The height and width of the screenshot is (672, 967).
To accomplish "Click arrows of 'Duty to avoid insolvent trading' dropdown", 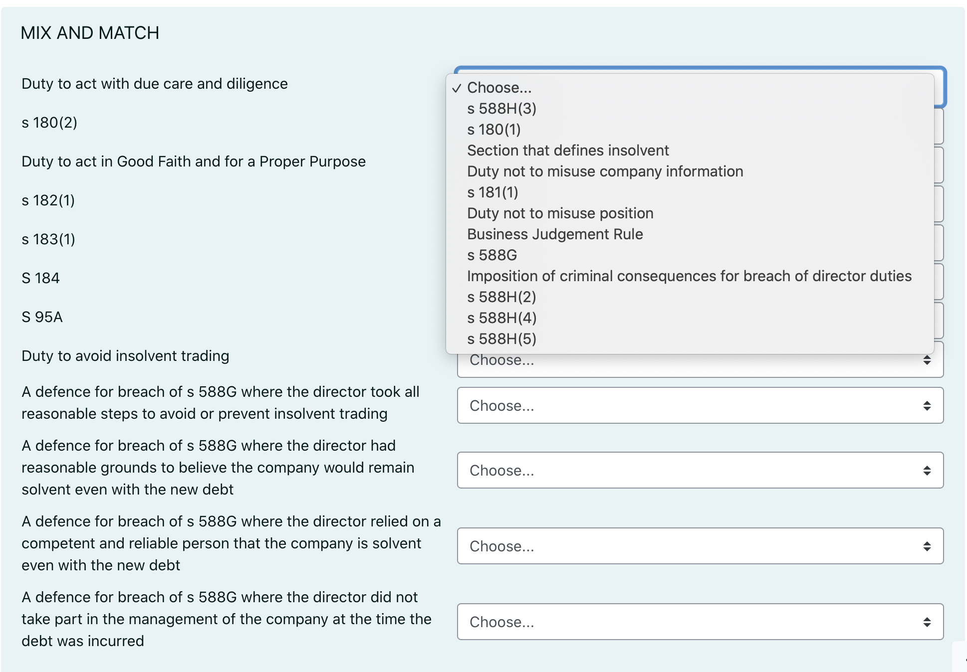I will pos(927,360).
